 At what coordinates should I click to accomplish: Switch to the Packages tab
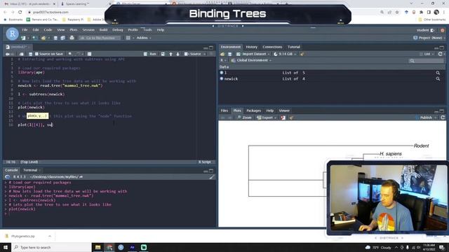(254, 111)
